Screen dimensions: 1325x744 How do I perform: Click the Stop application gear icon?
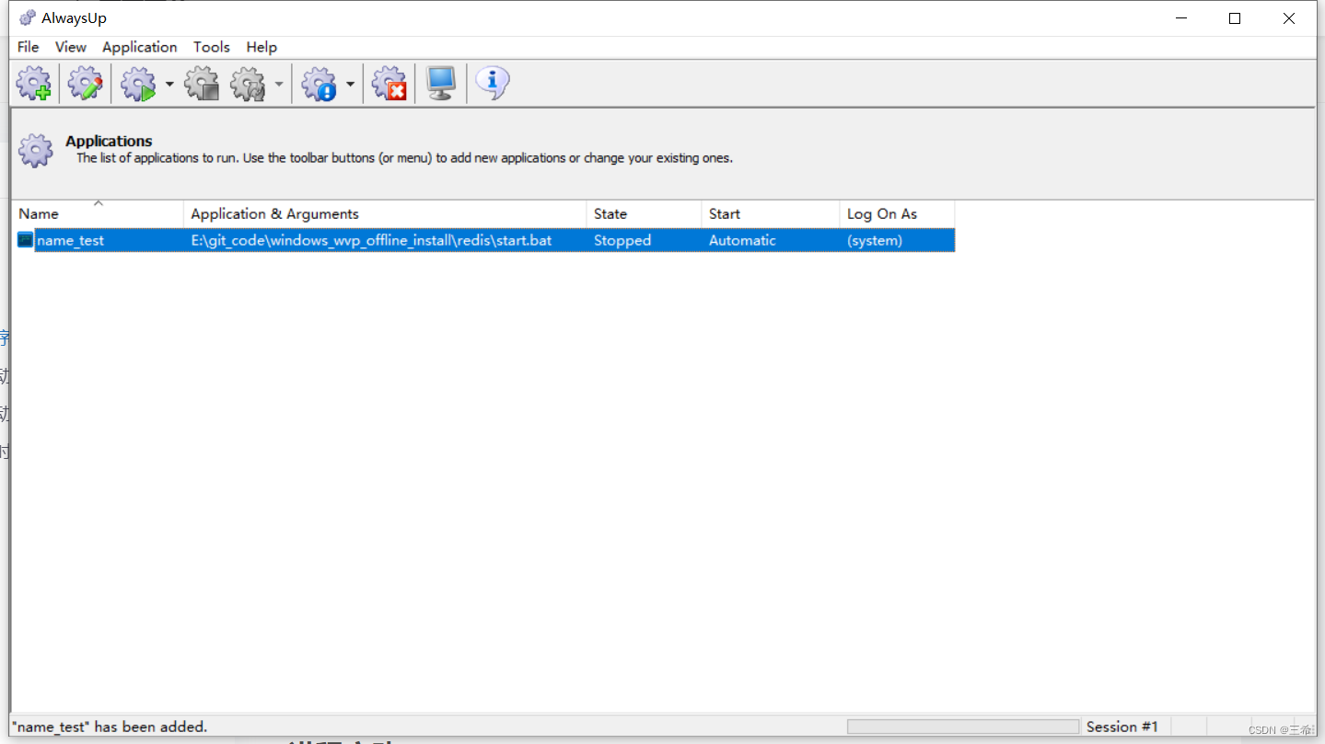(202, 83)
